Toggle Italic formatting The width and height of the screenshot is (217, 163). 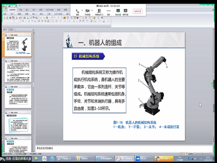pos(26,21)
